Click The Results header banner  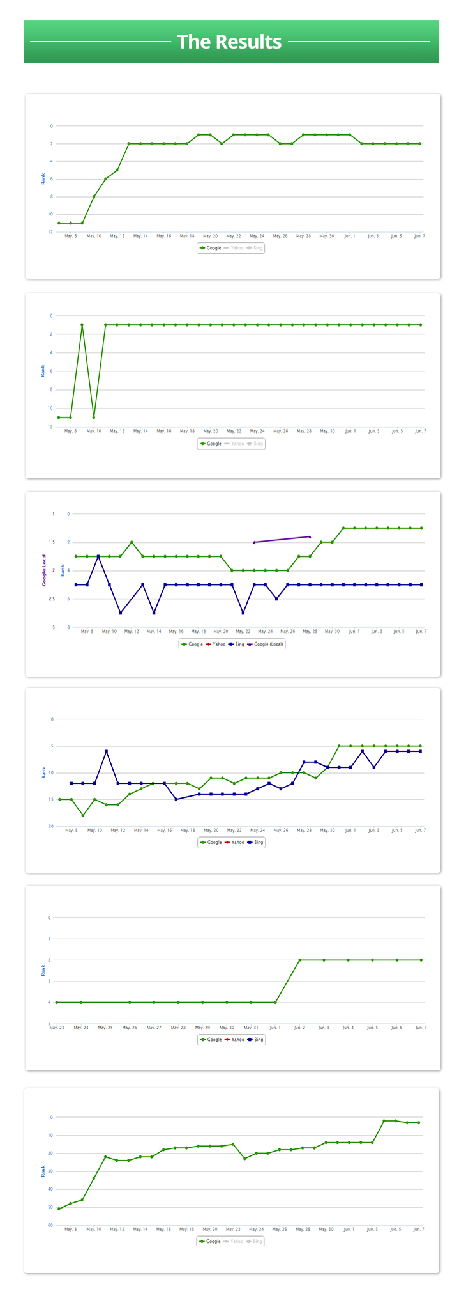tap(232, 42)
